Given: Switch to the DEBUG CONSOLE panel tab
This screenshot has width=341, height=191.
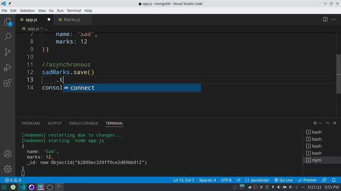Looking at the screenshot, I should (x=84, y=123).
